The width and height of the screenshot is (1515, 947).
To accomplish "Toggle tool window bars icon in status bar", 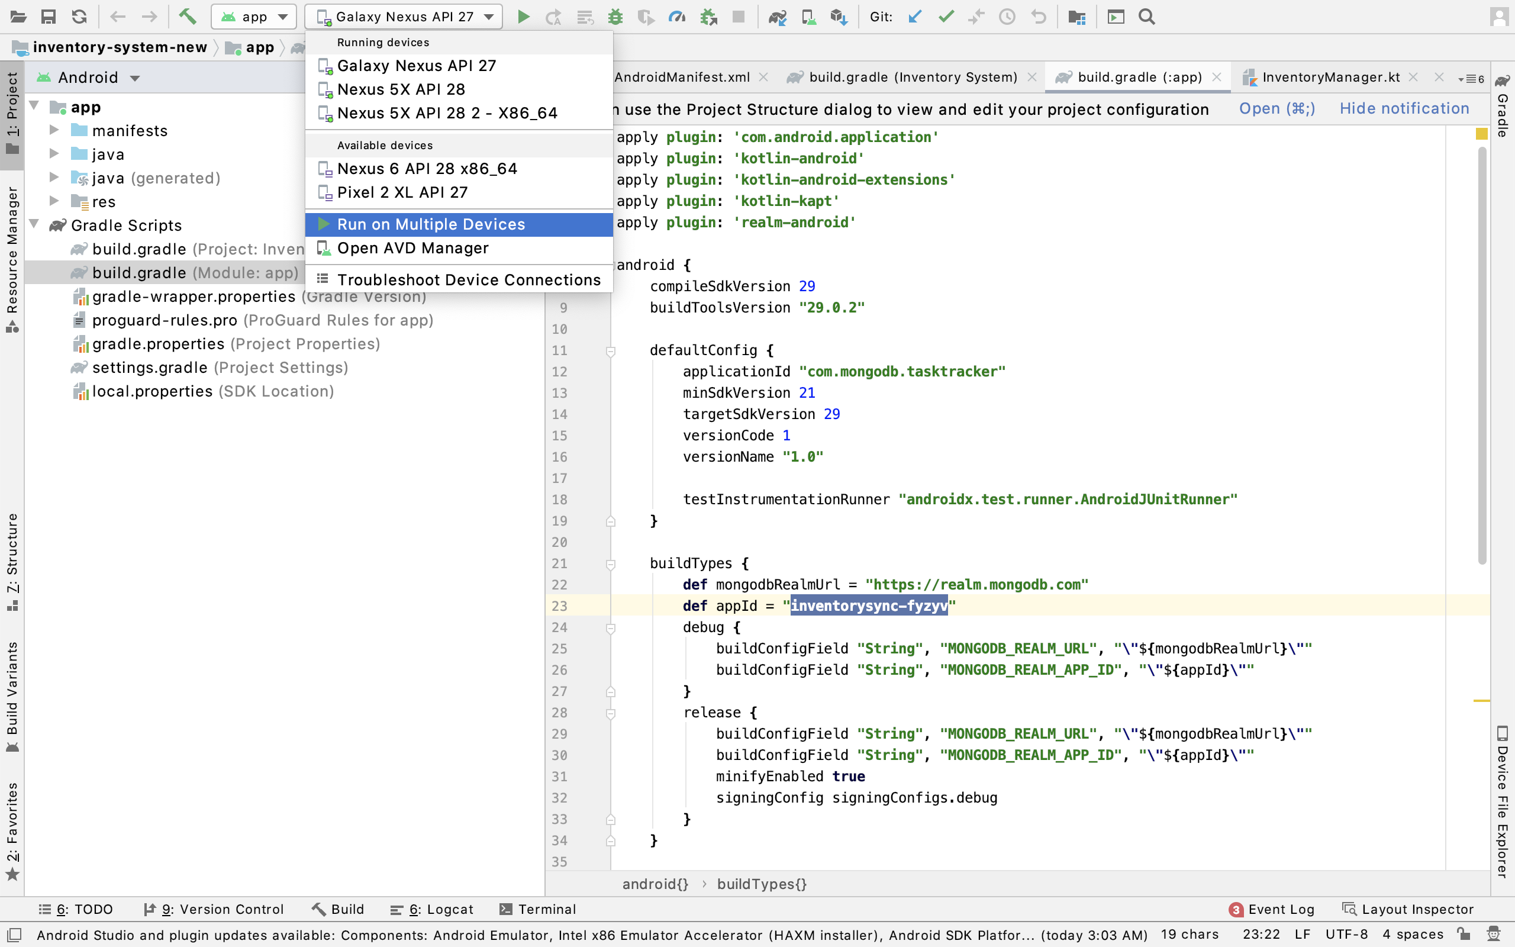I will pos(14,935).
